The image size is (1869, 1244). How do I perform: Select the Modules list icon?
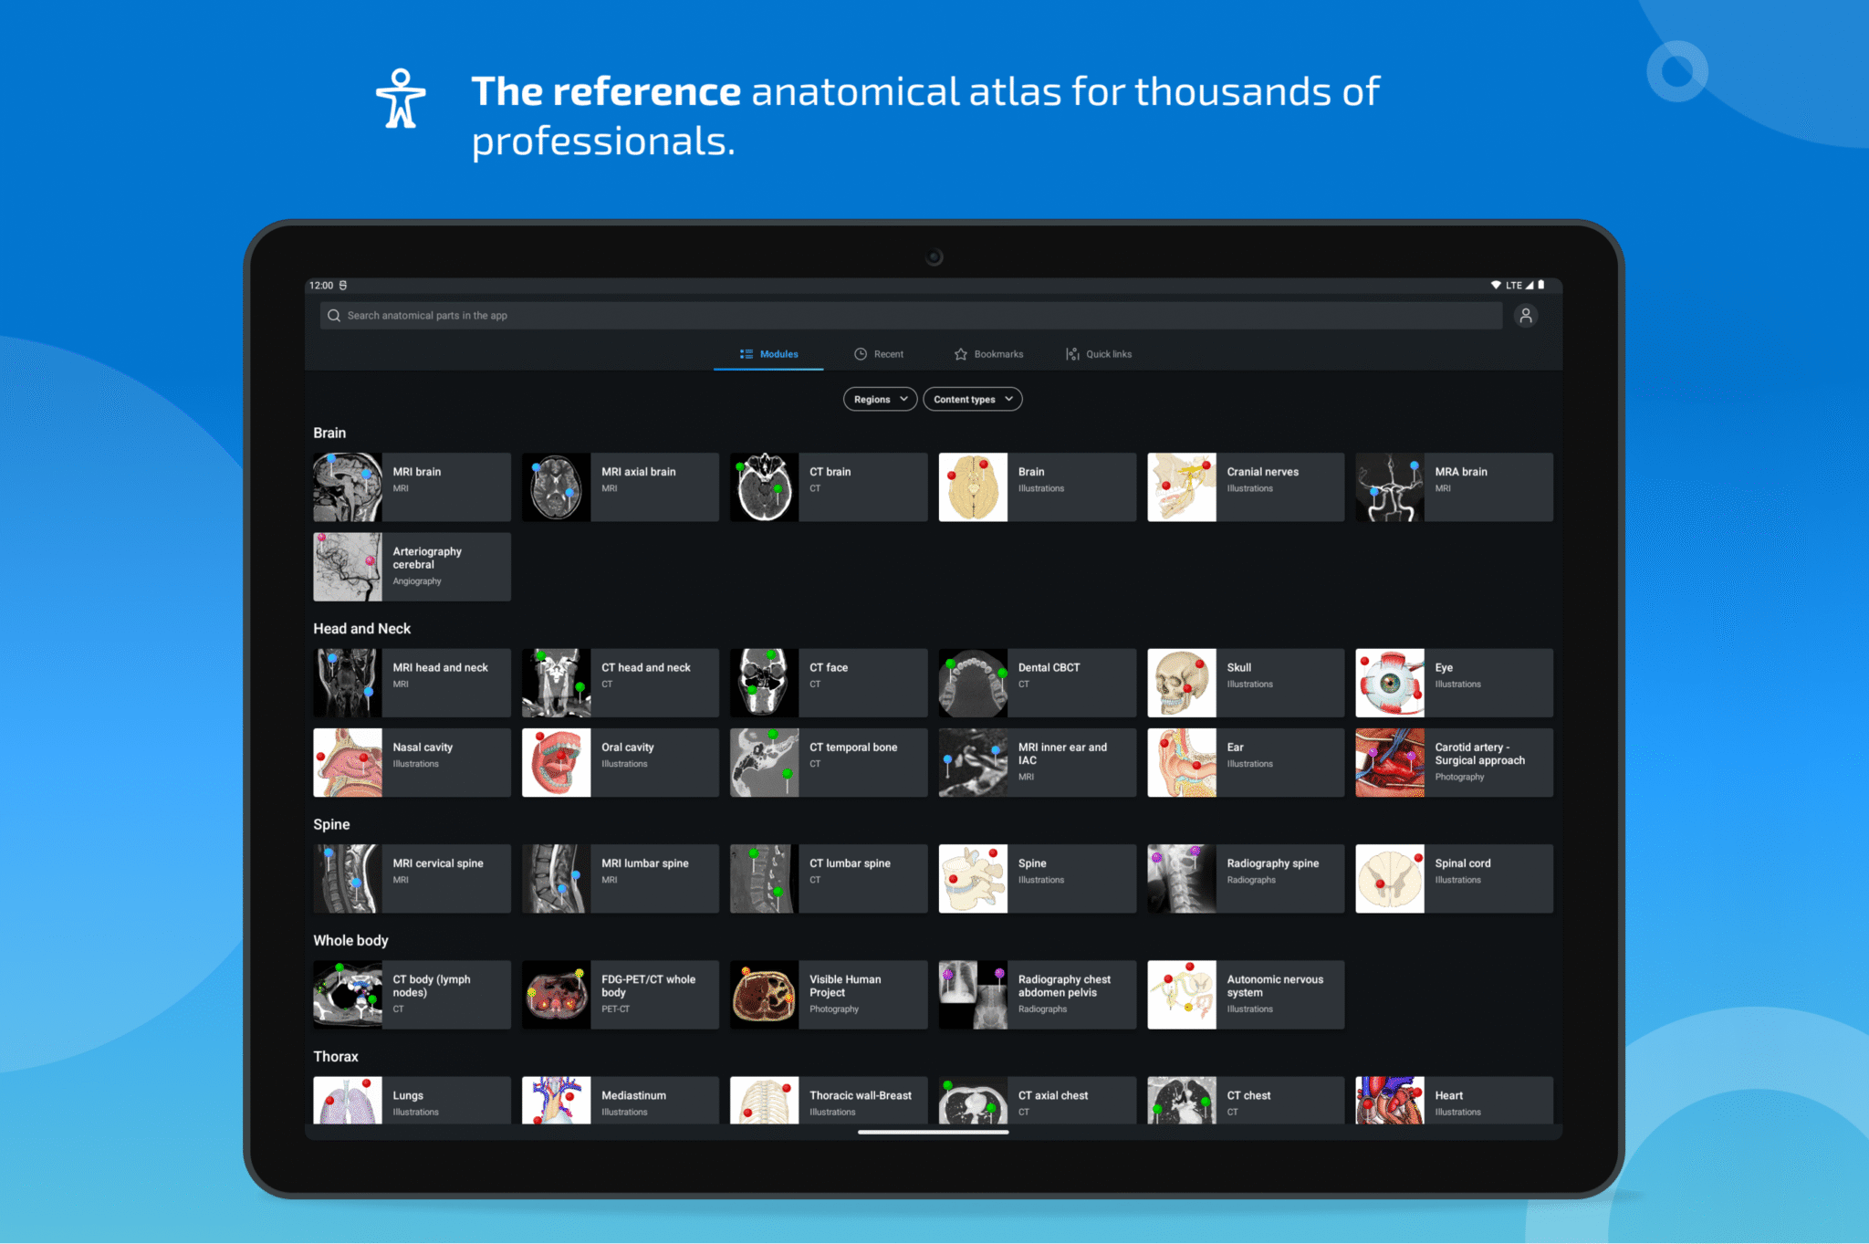(x=745, y=353)
